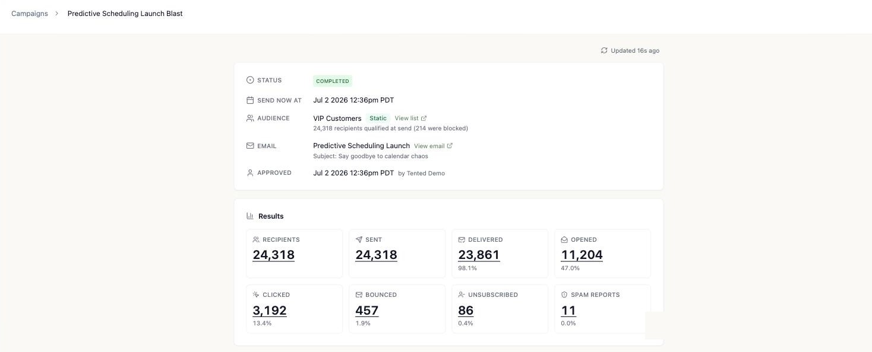This screenshot has width=872, height=352.
Task: Click the Results bar chart icon
Action: (x=250, y=216)
